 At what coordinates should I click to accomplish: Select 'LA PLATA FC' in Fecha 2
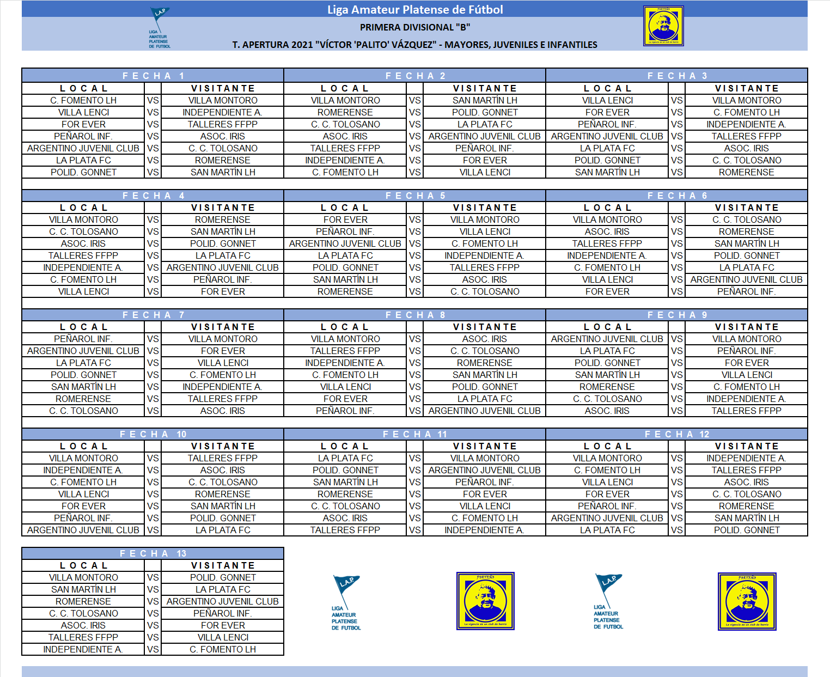click(x=485, y=124)
